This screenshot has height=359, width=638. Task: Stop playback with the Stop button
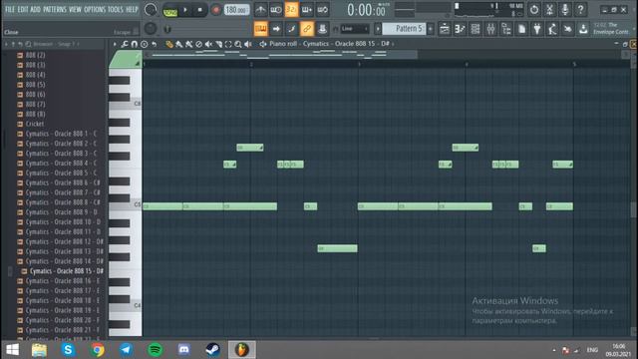[x=199, y=10]
